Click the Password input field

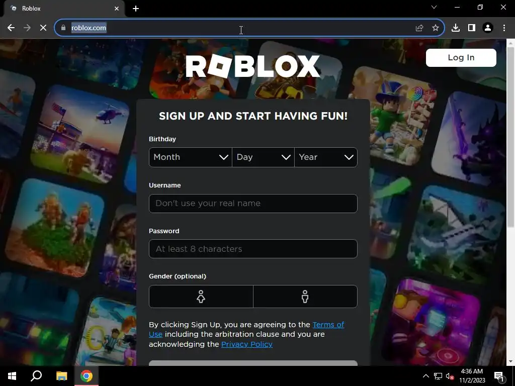(253, 249)
